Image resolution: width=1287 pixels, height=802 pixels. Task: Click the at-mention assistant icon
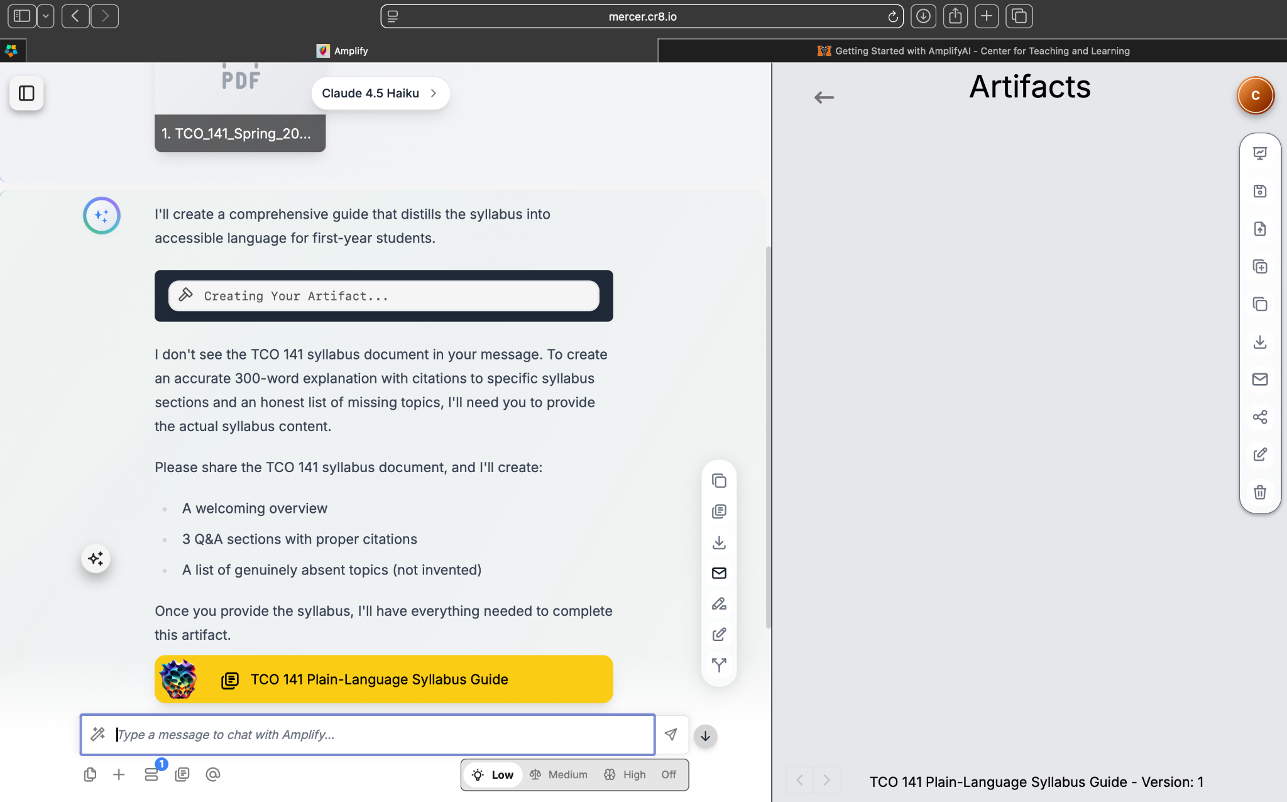213,774
